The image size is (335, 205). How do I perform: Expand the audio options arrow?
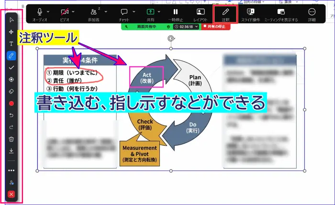(x=48, y=11)
